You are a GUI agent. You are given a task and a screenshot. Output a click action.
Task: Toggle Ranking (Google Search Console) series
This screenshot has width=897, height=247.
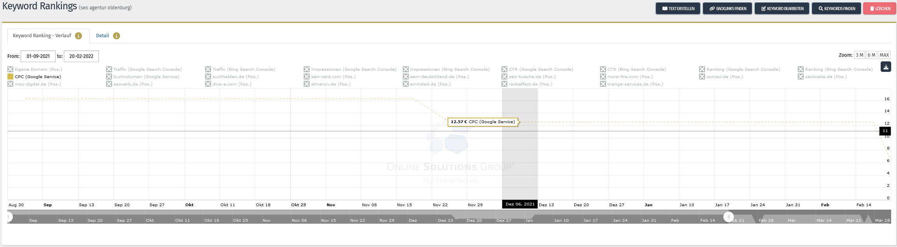coord(740,70)
